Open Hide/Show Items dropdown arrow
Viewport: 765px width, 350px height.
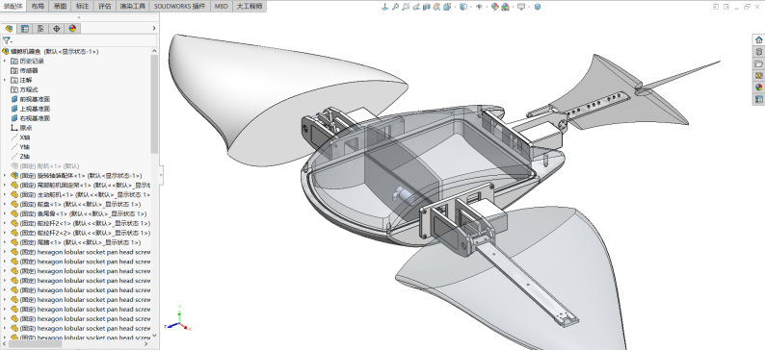tap(487, 7)
